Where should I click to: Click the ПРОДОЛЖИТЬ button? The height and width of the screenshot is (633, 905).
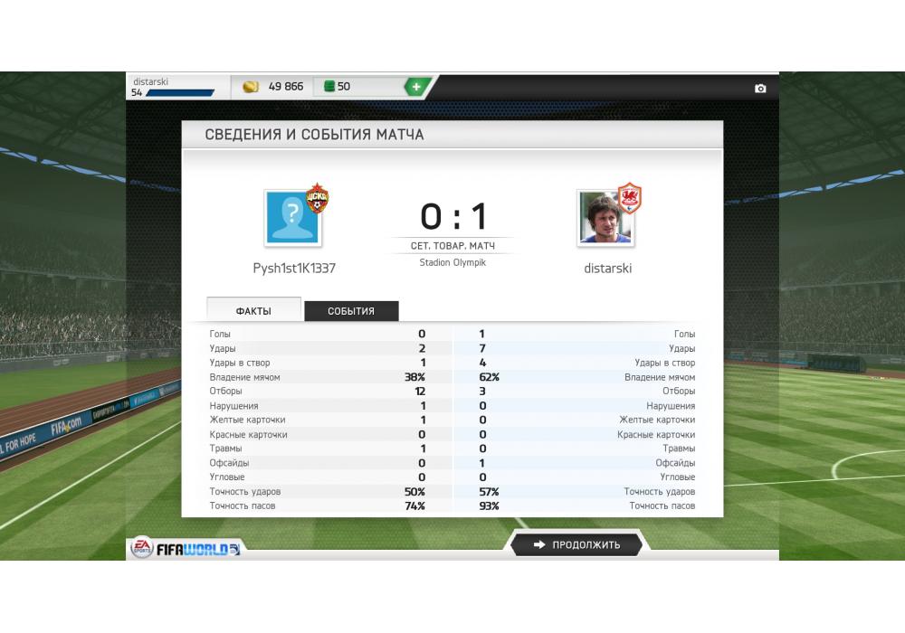click(x=576, y=544)
